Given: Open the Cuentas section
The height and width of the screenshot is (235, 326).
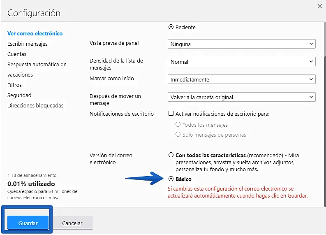Looking at the screenshot, I should (17, 54).
